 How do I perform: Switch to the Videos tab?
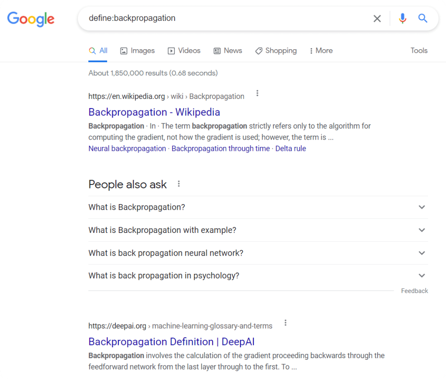[x=184, y=51]
